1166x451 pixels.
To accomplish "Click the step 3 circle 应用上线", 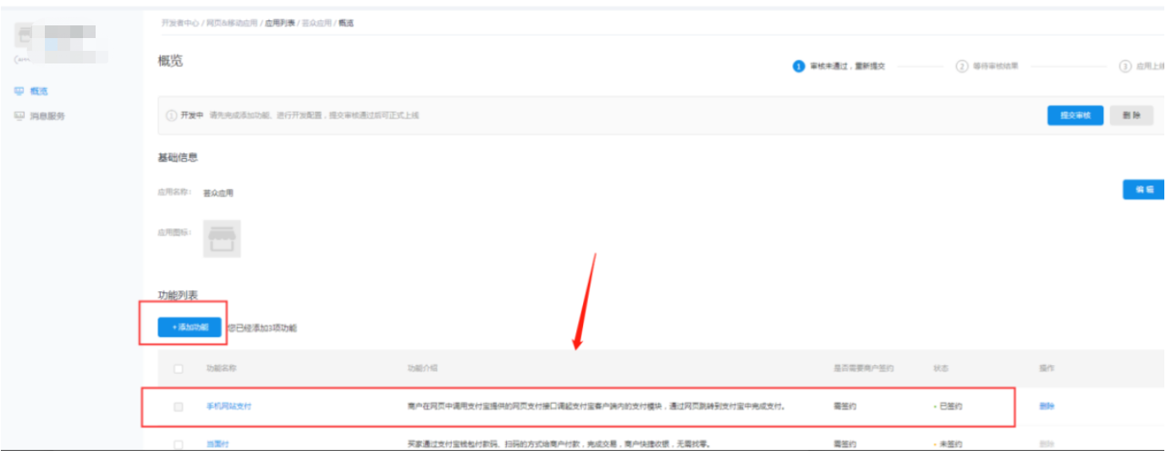I will tap(1125, 67).
